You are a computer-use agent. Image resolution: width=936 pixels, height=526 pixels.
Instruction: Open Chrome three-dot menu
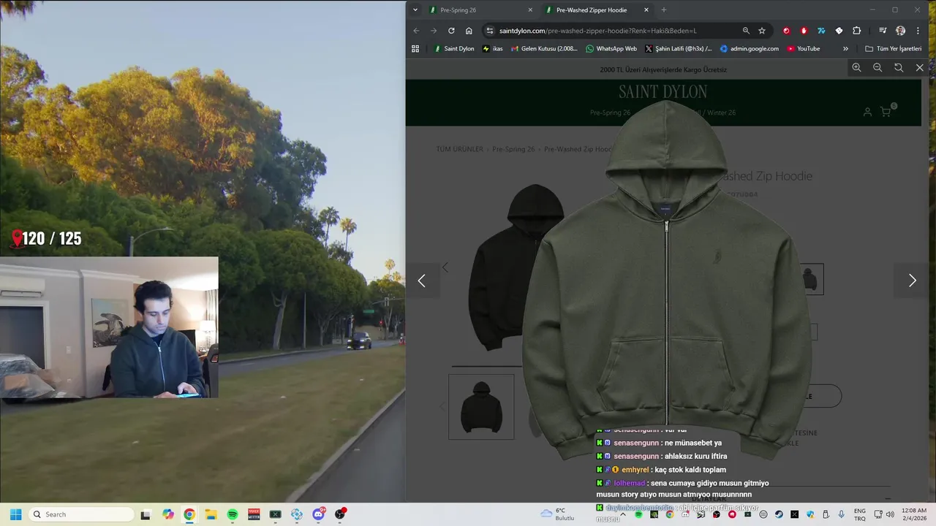pyautogui.click(x=918, y=31)
